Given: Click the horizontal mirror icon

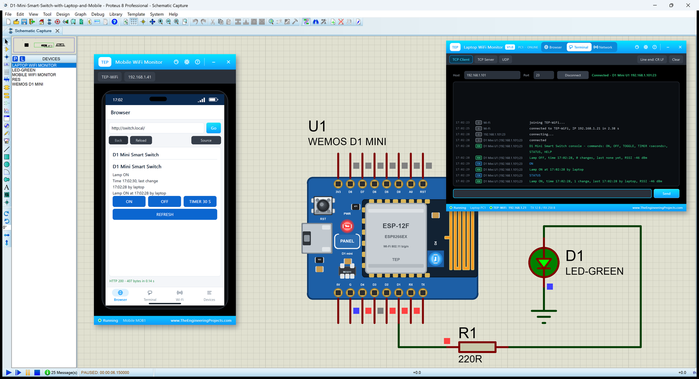Looking at the screenshot, I should click(7, 235).
